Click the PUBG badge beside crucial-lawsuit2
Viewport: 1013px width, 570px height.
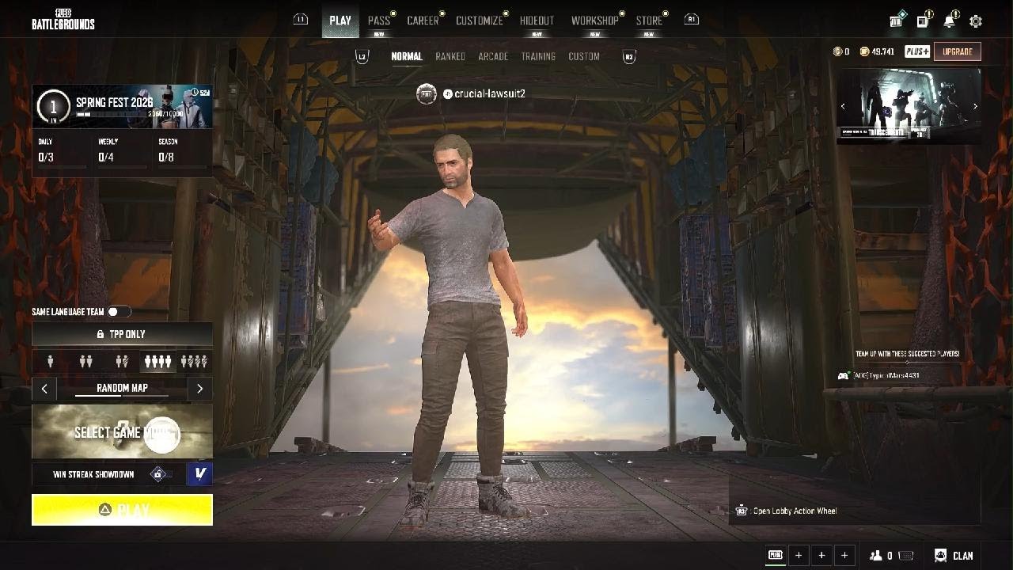click(427, 94)
